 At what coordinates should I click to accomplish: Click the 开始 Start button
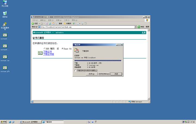tap(4, 122)
